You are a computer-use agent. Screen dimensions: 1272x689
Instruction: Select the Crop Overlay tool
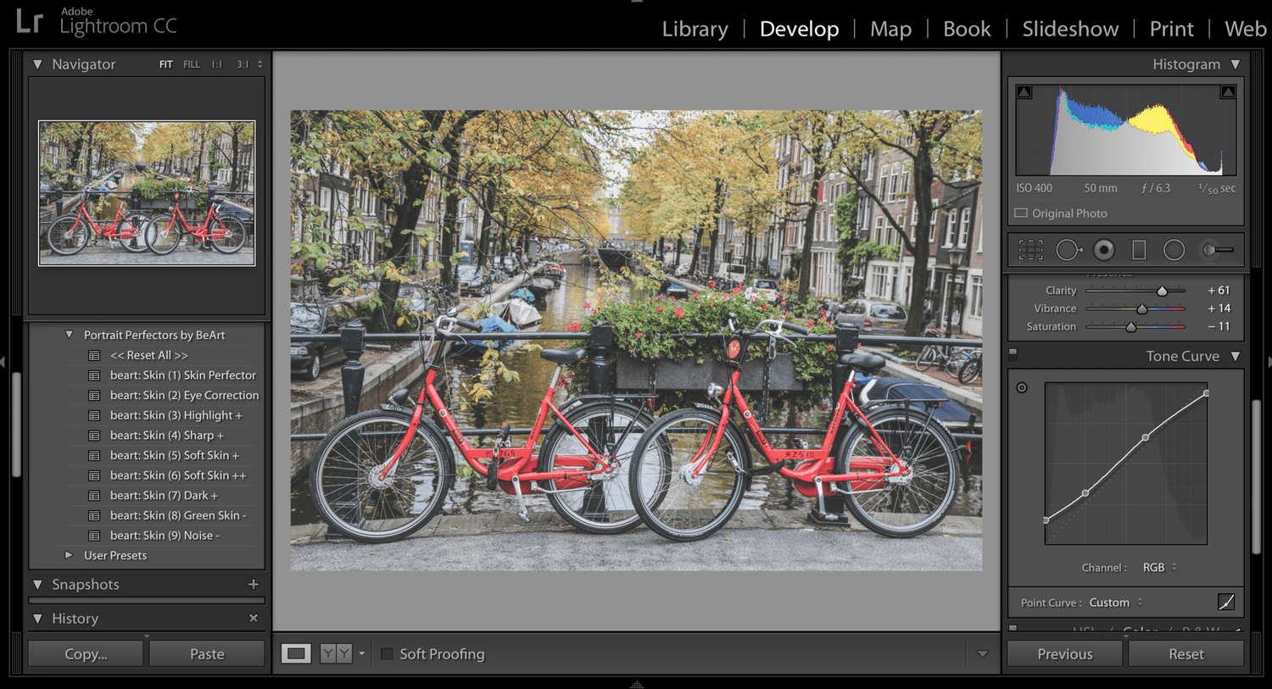pos(1030,249)
